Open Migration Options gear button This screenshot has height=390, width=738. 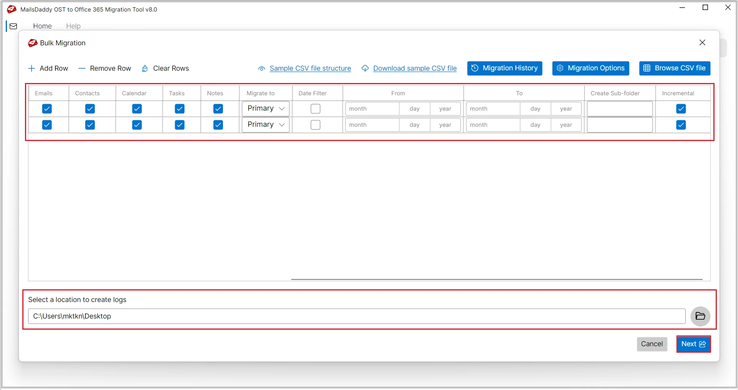[590, 68]
